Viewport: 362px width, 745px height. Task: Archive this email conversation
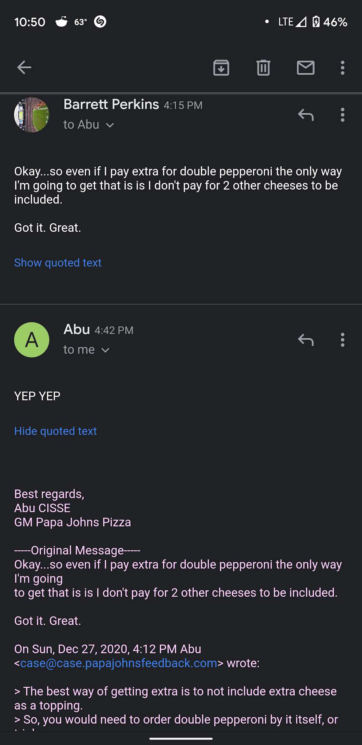221,68
